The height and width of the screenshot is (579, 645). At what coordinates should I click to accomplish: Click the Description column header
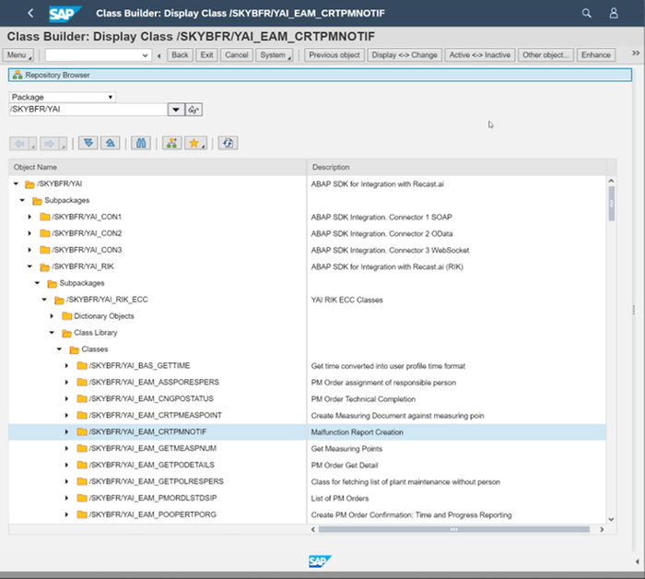click(x=457, y=167)
